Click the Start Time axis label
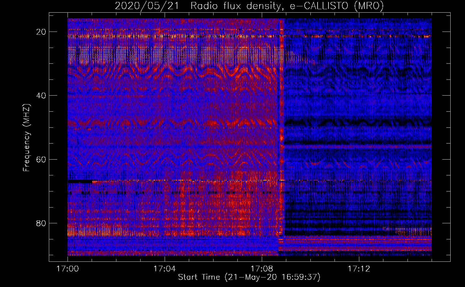Image resolution: width=465 pixels, height=287 pixels. 249,277
